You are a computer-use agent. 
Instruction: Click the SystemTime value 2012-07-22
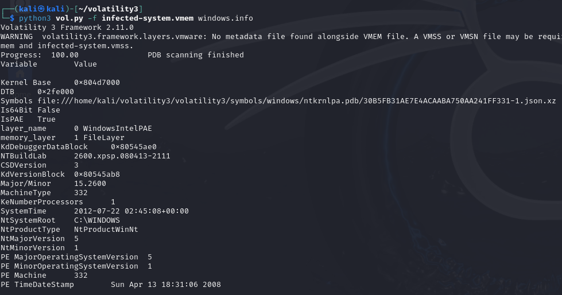[131, 211]
